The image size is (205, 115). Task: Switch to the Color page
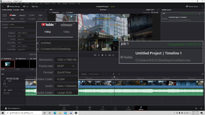(115, 108)
